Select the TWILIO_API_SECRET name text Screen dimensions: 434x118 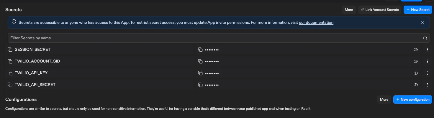tap(35, 85)
